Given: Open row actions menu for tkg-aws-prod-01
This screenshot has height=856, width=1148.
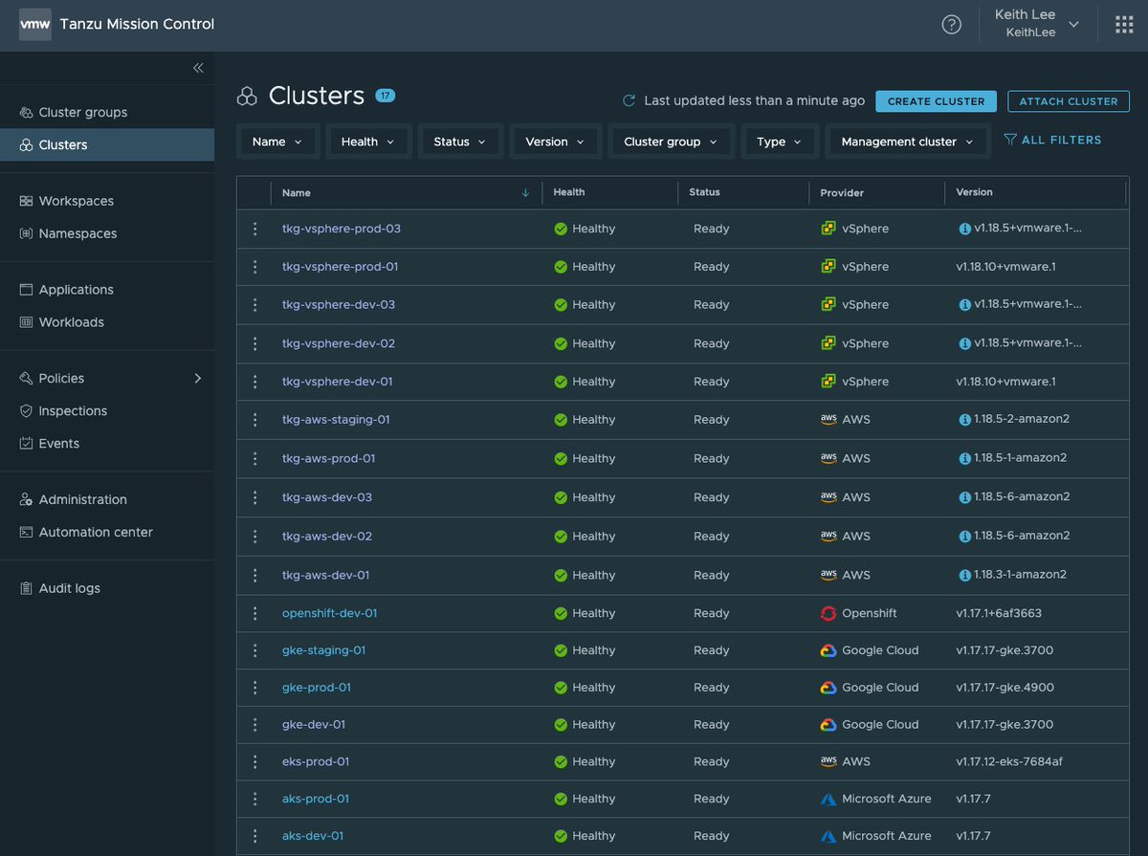Looking at the screenshot, I should click(254, 459).
